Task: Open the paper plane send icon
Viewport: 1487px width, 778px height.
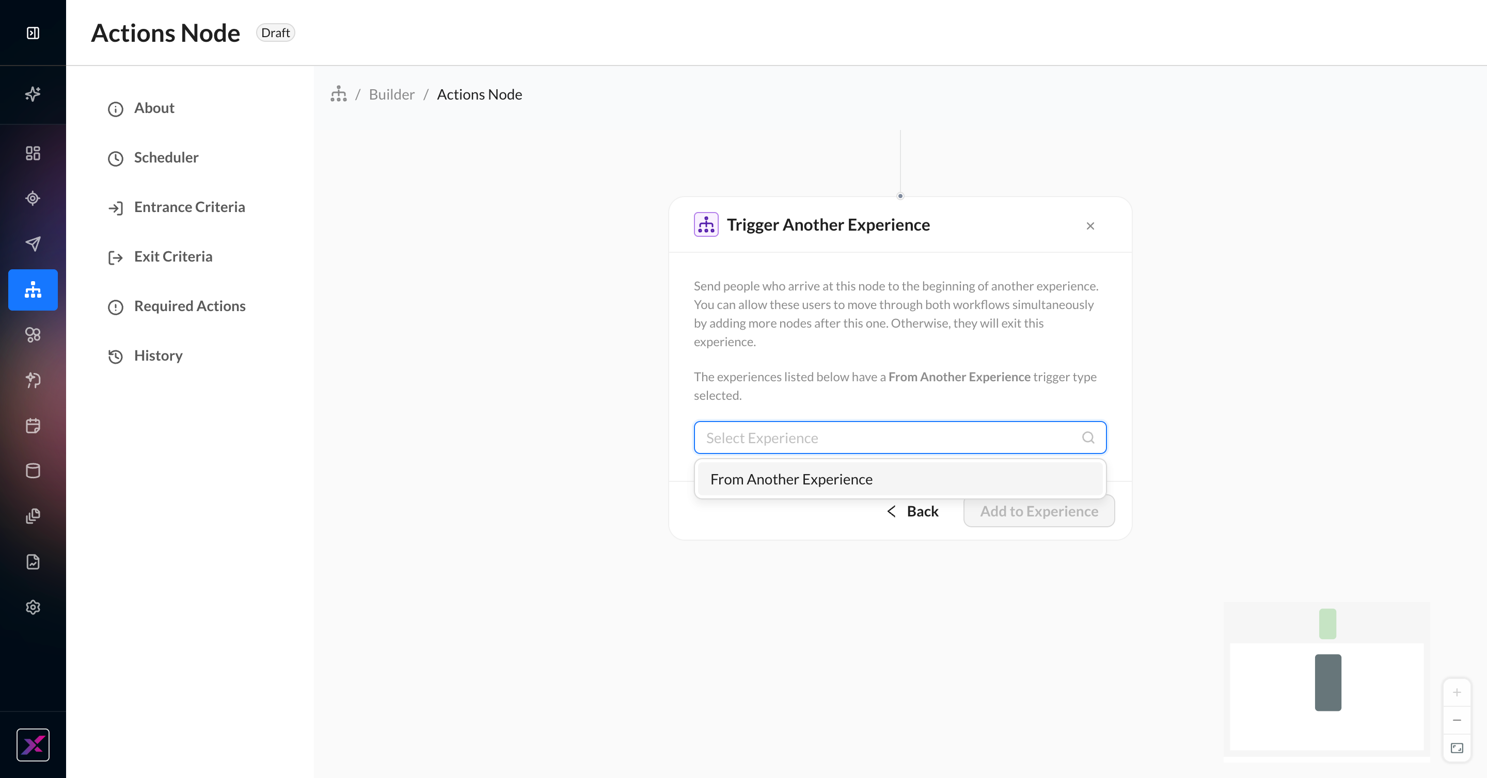Action: (x=33, y=244)
